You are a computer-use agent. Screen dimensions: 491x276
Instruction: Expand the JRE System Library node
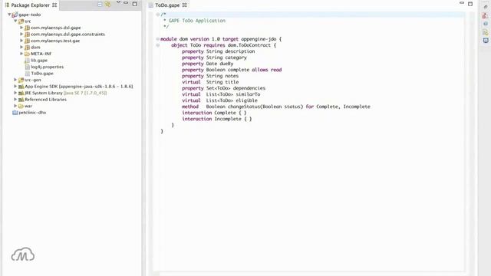(15, 93)
